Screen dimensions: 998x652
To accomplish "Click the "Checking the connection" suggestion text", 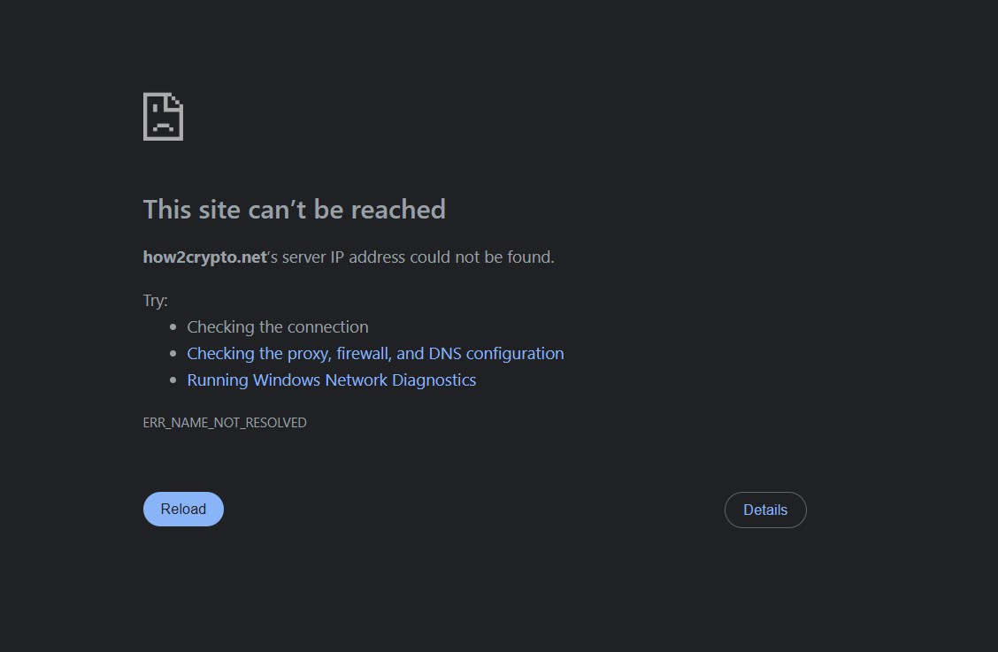I will click(278, 327).
